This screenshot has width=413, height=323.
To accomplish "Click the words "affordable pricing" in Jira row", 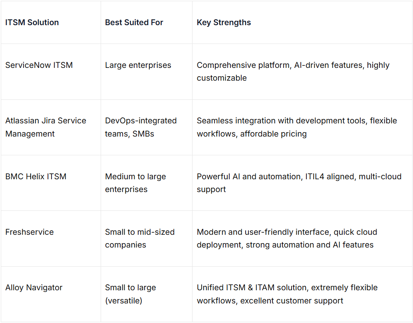I will [x=273, y=134].
